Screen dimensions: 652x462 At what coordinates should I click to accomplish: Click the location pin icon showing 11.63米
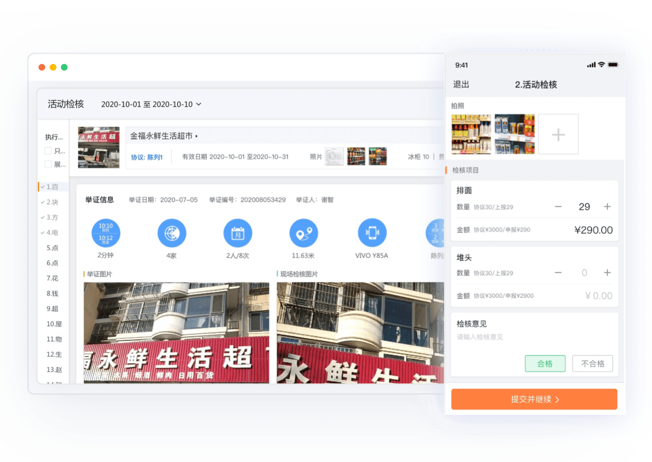point(305,233)
